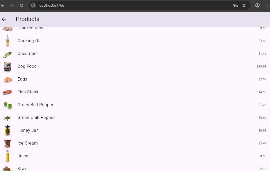Click the $6.99 Honey Jar price
This screenshot has height=171, width=270.
click(263, 130)
